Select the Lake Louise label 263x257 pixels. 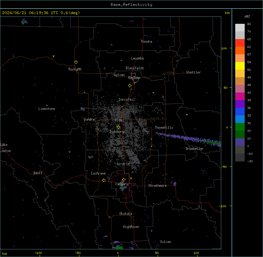(x=5, y=148)
